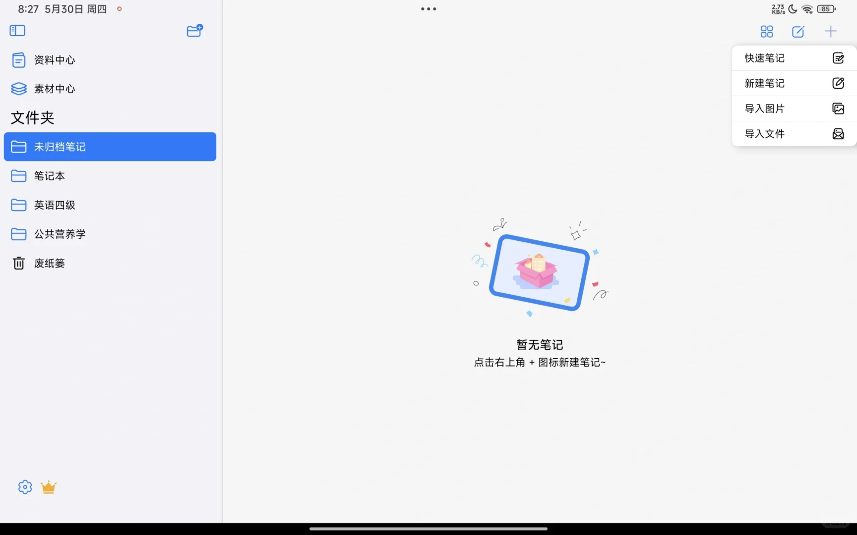This screenshot has width=857, height=535.
Task: Open the 废纸篓 trash folder
Action: click(49, 263)
